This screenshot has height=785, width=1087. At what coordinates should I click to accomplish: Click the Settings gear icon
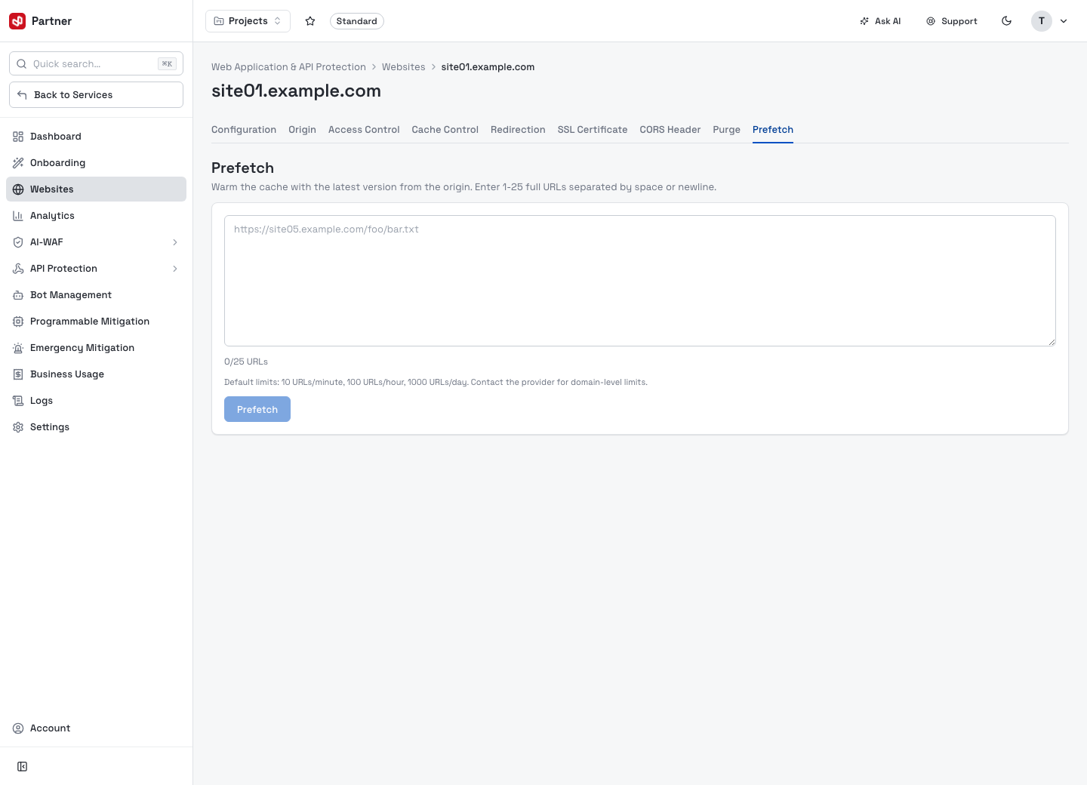point(18,427)
